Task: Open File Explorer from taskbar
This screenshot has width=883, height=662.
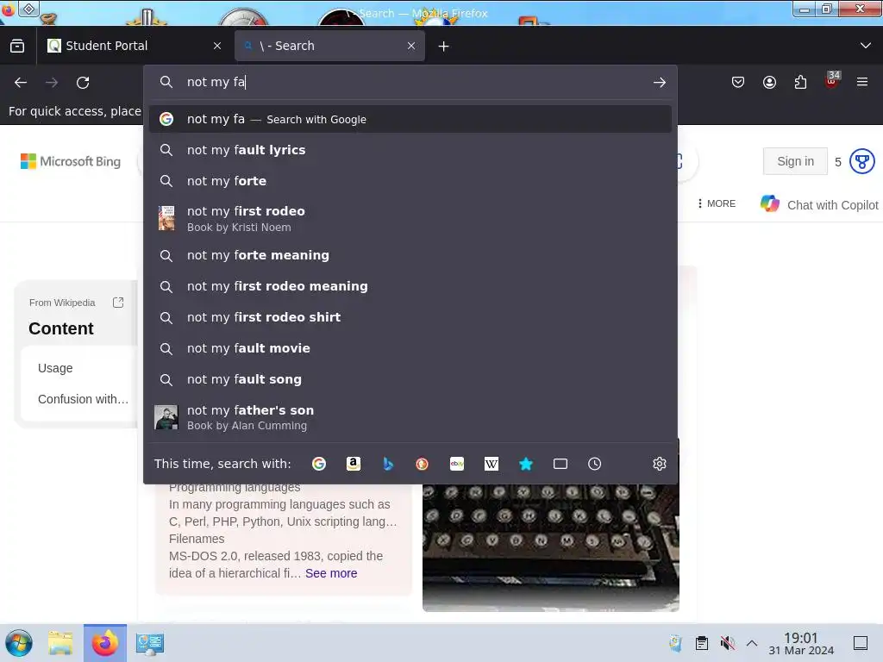Action: [x=60, y=643]
